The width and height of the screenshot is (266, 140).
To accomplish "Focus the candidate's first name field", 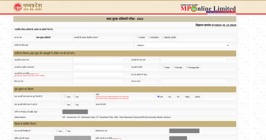I will pyautogui.click(x=98, y=60).
